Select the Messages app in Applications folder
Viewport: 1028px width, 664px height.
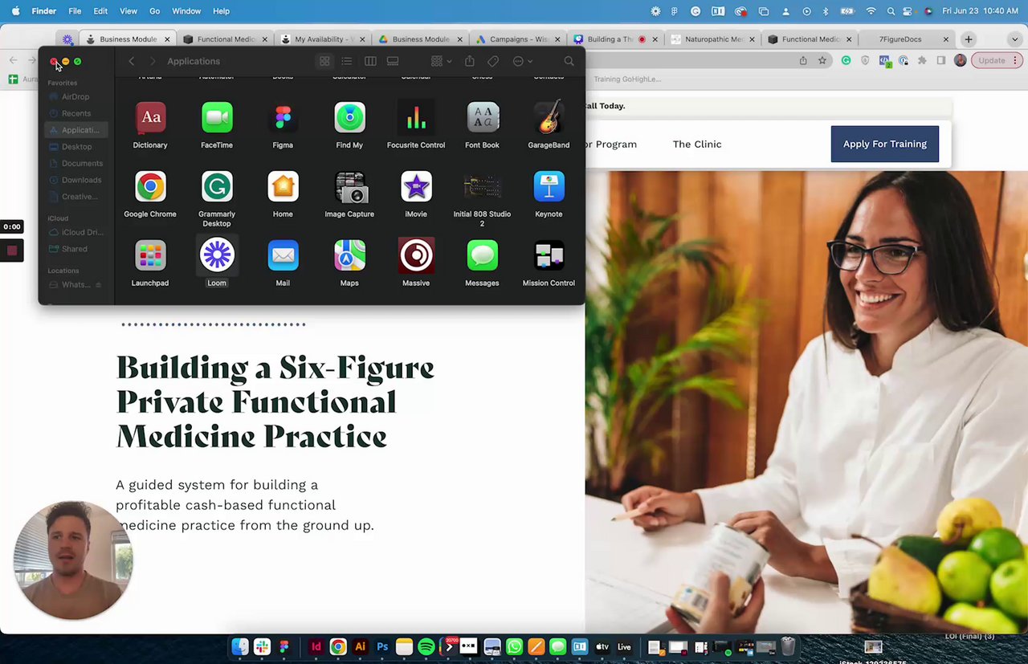[x=483, y=256]
